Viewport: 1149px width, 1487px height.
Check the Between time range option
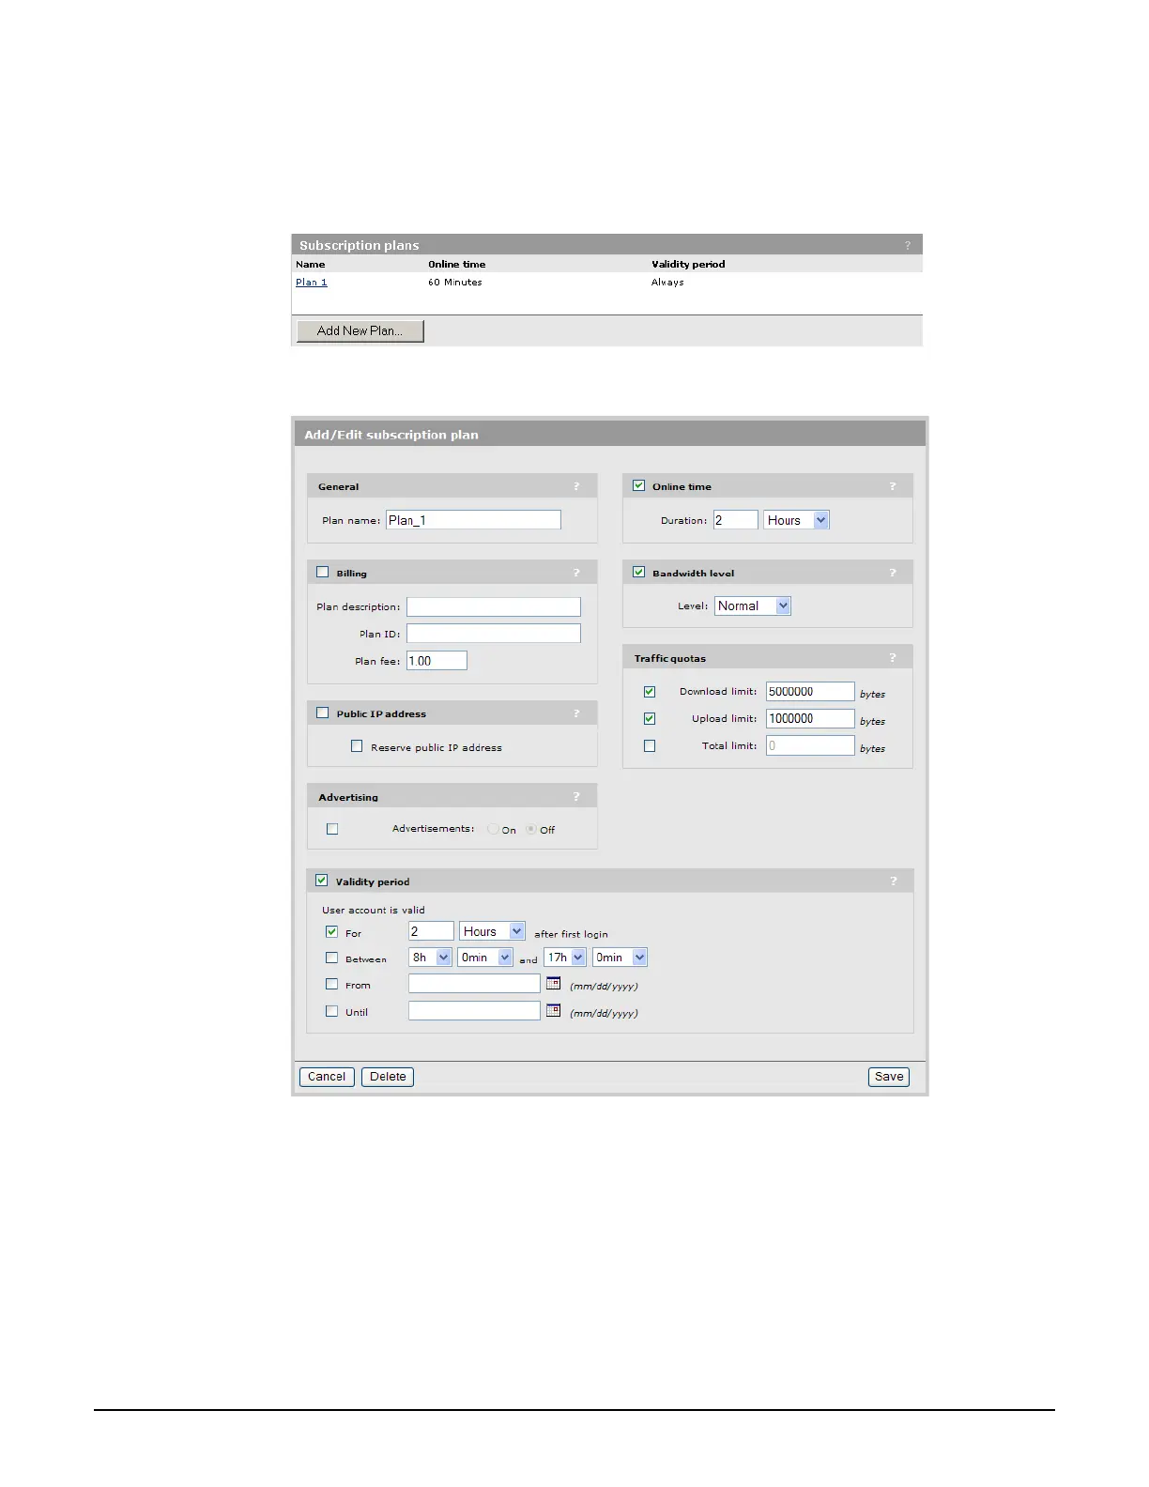pos(331,958)
